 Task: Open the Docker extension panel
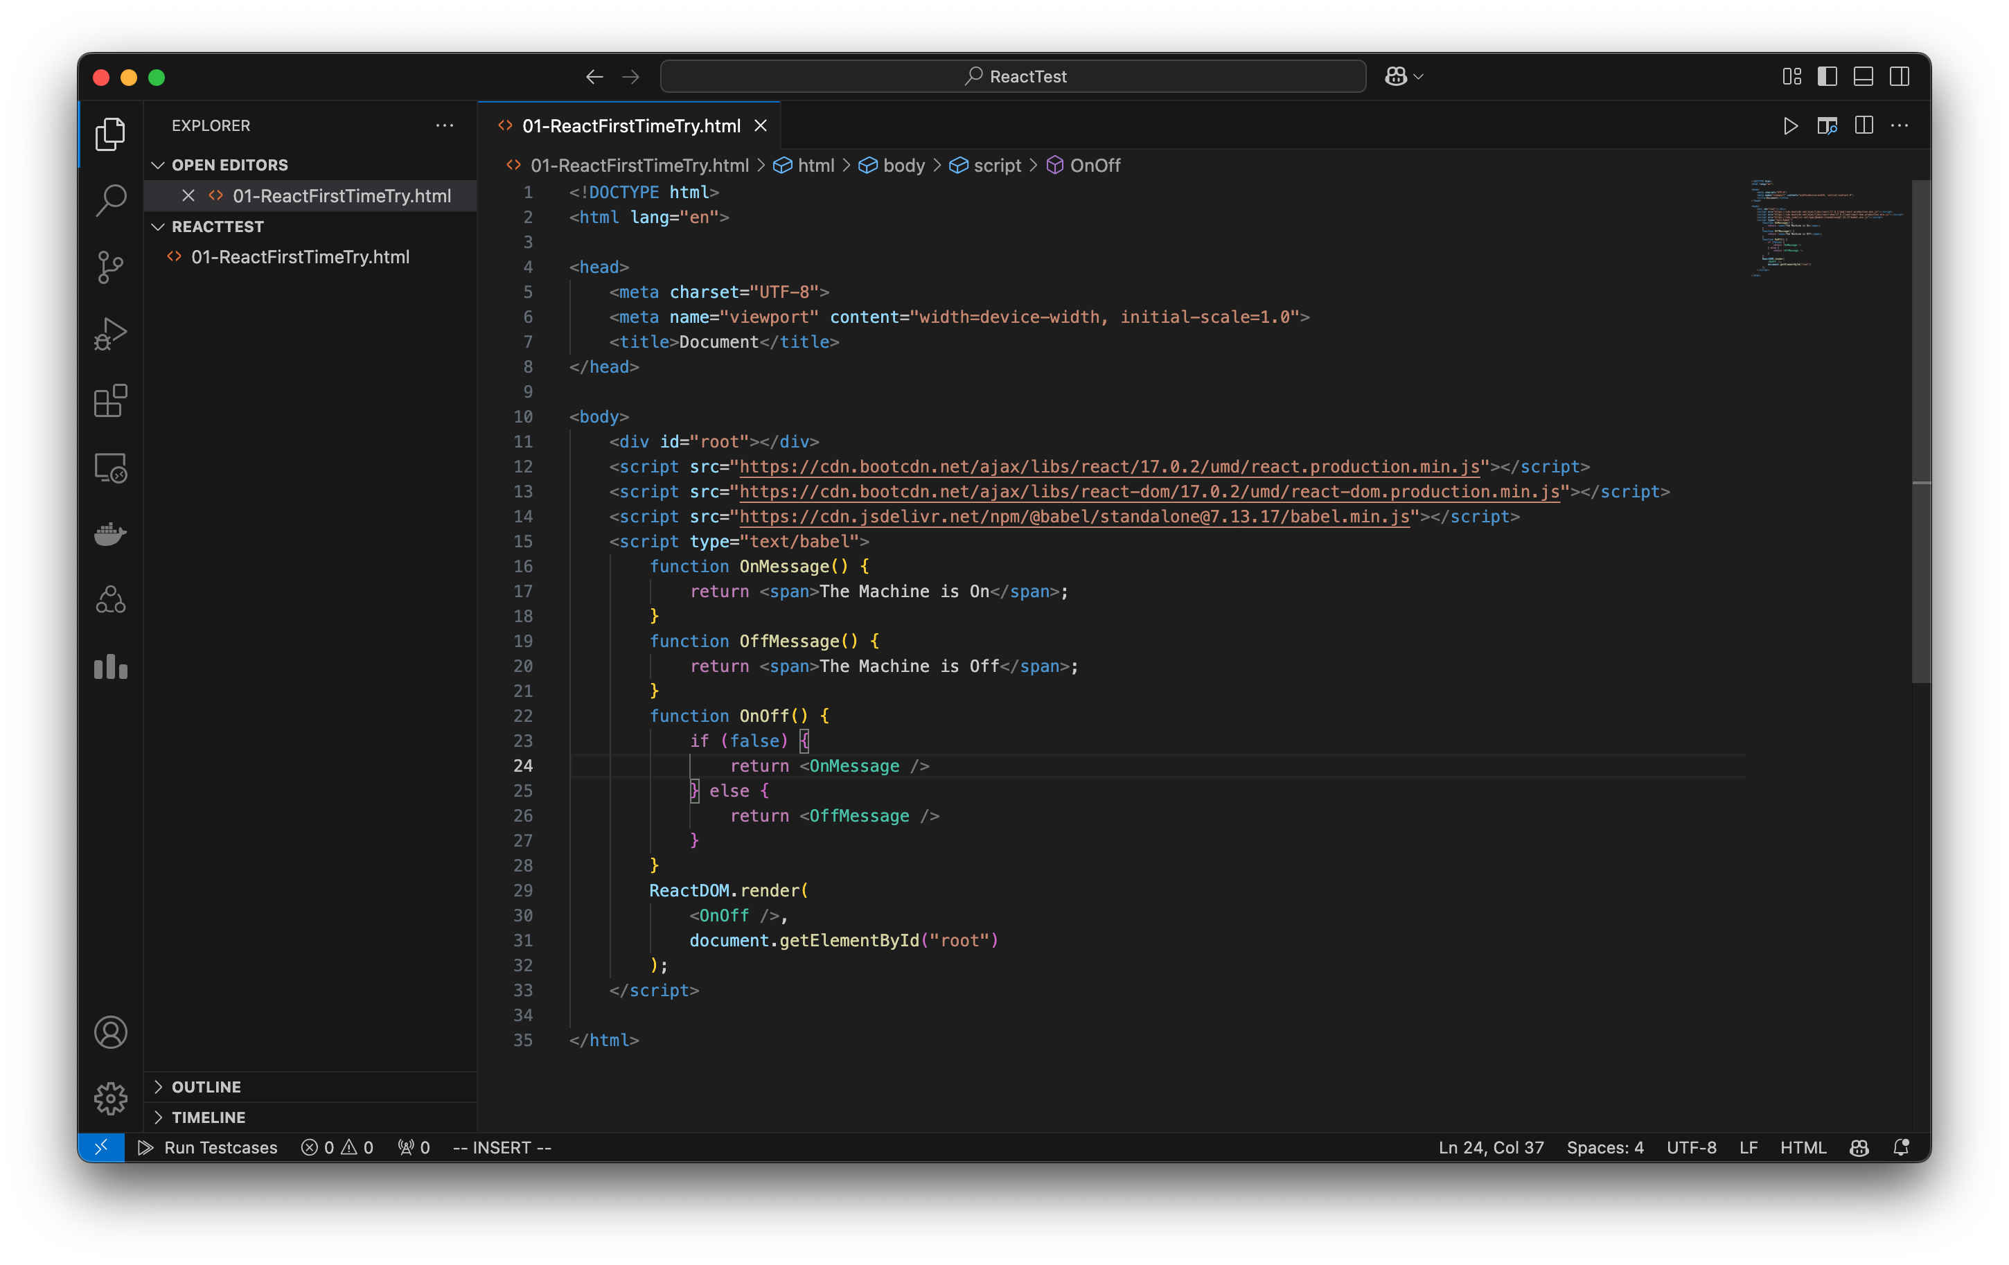pos(110,534)
